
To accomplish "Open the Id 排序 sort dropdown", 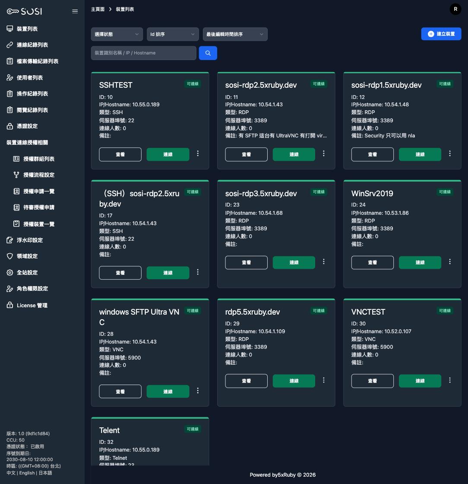I will [173, 34].
